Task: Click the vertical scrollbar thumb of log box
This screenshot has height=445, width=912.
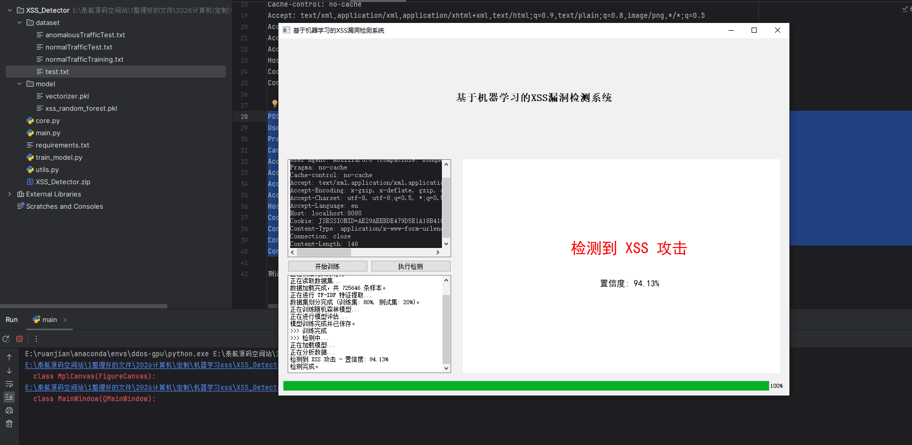Action: pyautogui.click(x=446, y=329)
